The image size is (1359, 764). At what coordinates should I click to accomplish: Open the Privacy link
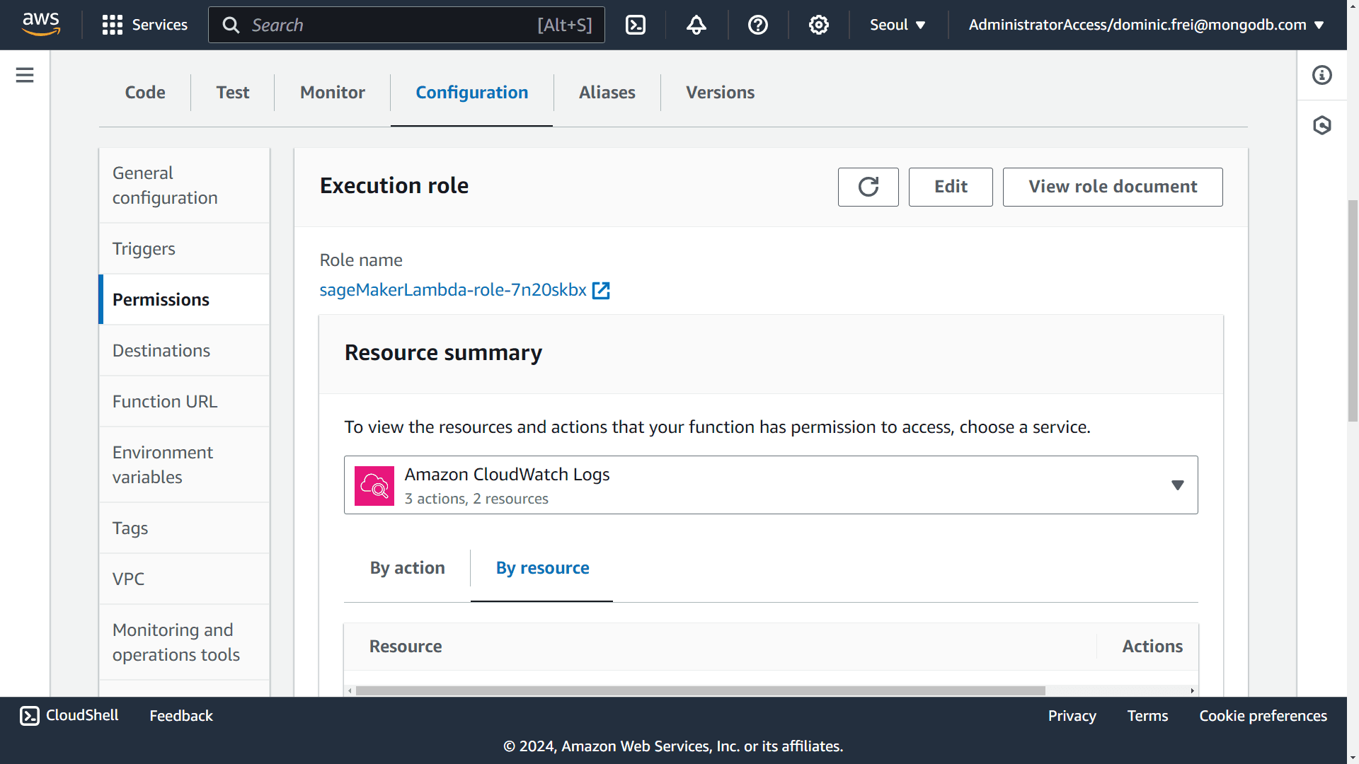(1072, 716)
